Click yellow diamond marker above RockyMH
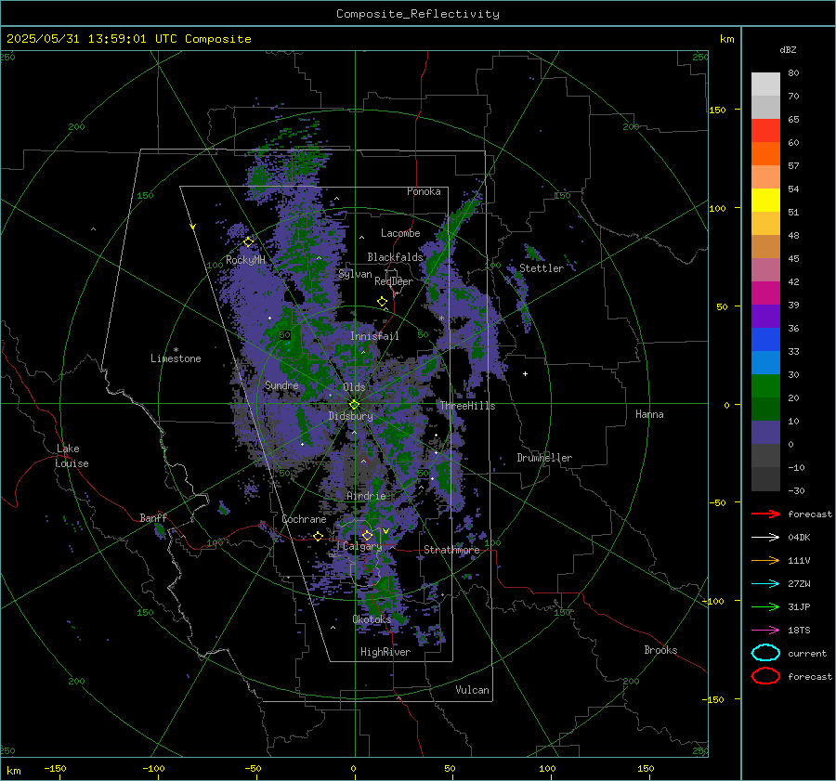This screenshot has height=781, width=836. coord(248,242)
